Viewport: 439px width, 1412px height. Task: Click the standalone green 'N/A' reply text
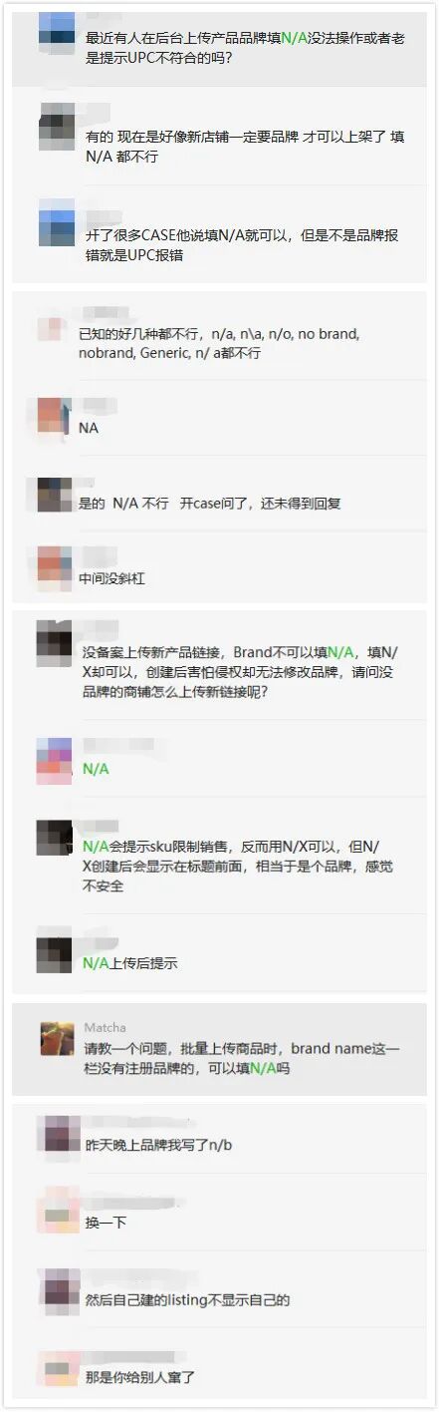96,769
